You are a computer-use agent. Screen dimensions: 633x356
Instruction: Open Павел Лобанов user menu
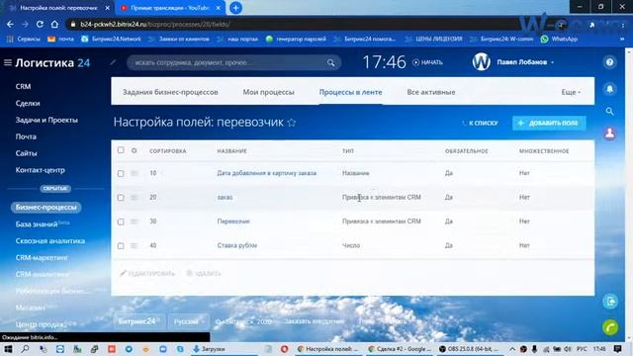525,62
